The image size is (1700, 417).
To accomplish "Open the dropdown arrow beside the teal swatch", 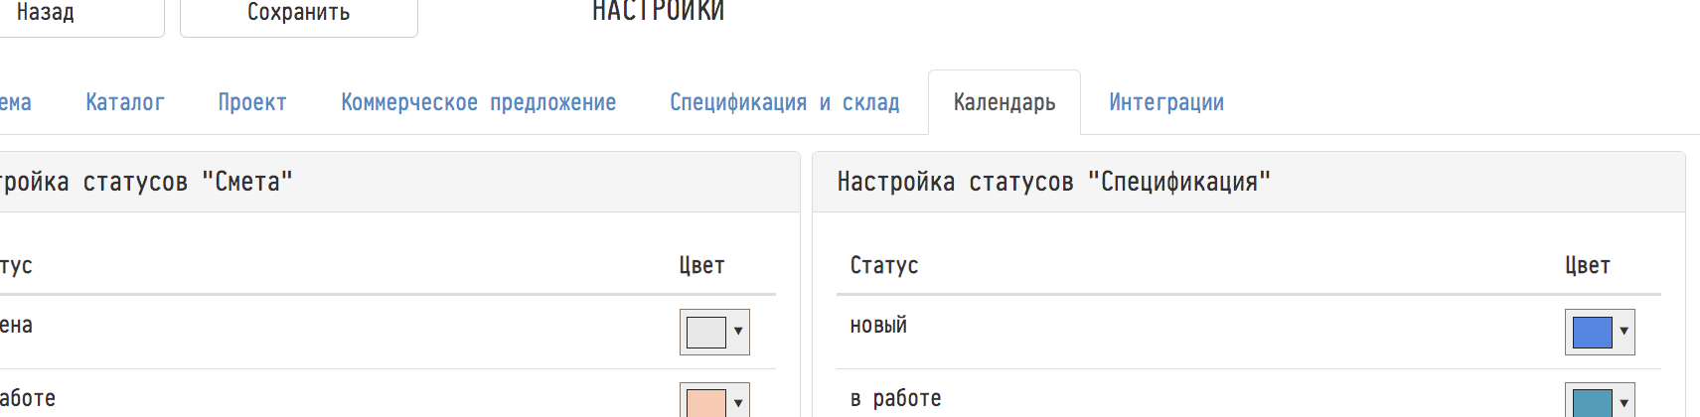I will [1623, 402].
